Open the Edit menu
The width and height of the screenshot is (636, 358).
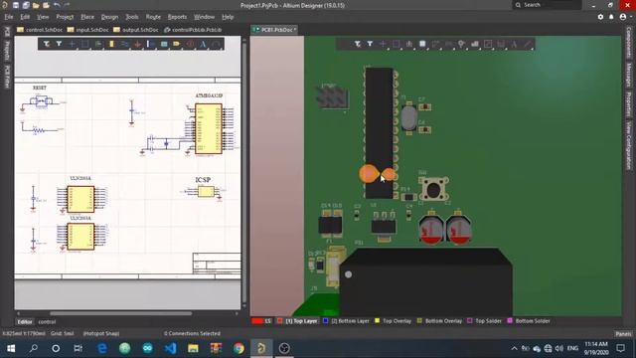tap(25, 17)
